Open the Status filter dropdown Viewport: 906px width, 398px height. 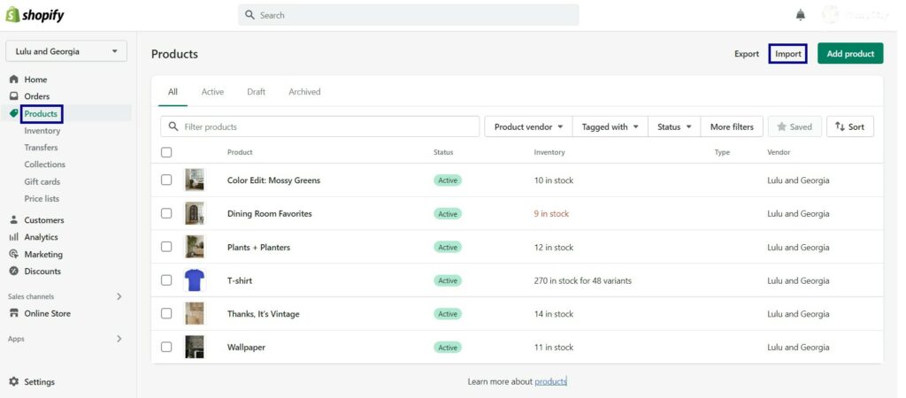(x=674, y=126)
